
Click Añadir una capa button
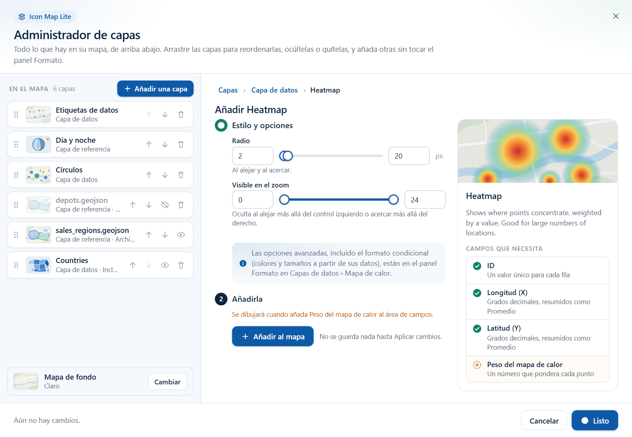coord(155,89)
